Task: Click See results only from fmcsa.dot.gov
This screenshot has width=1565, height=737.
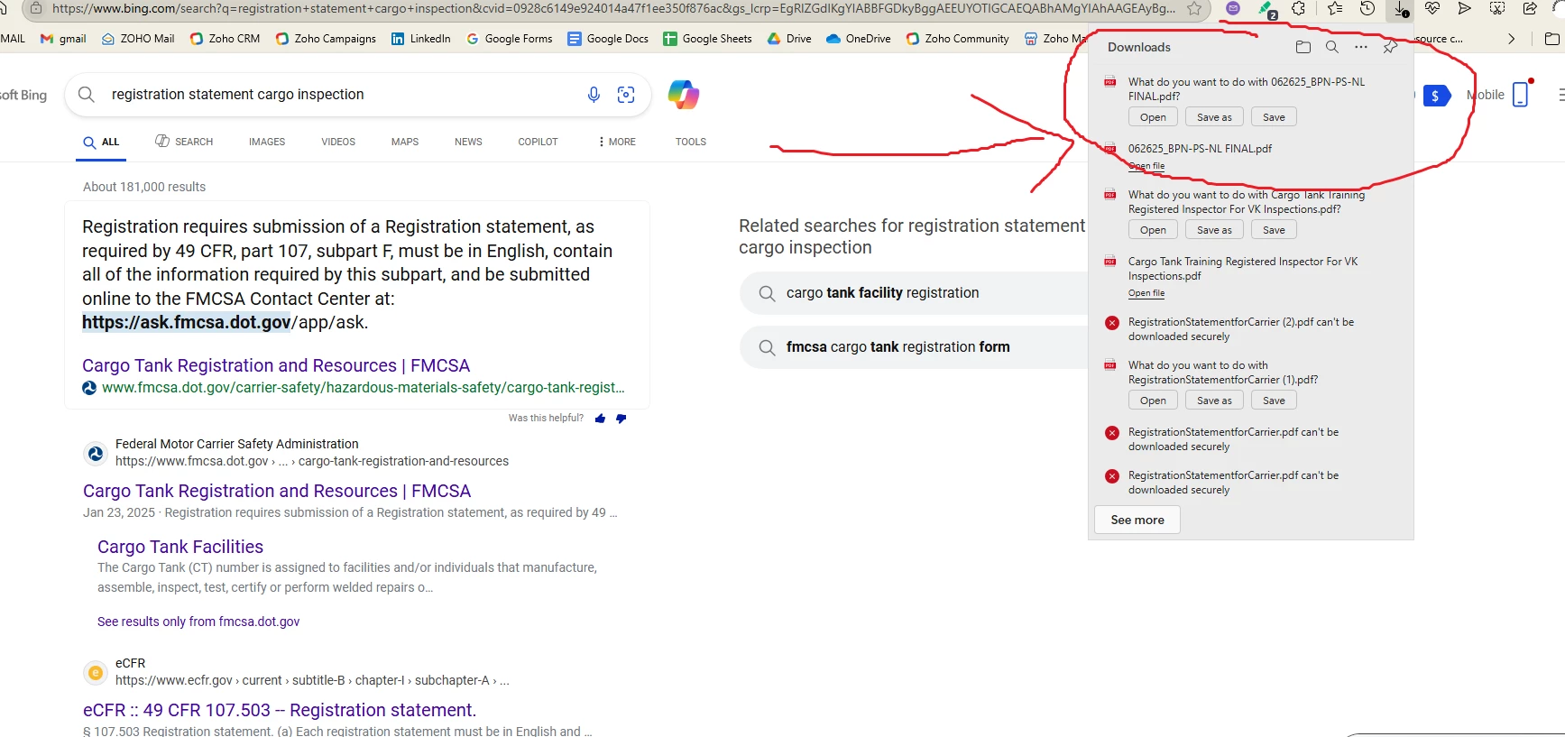Action: click(x=198, y=622)
